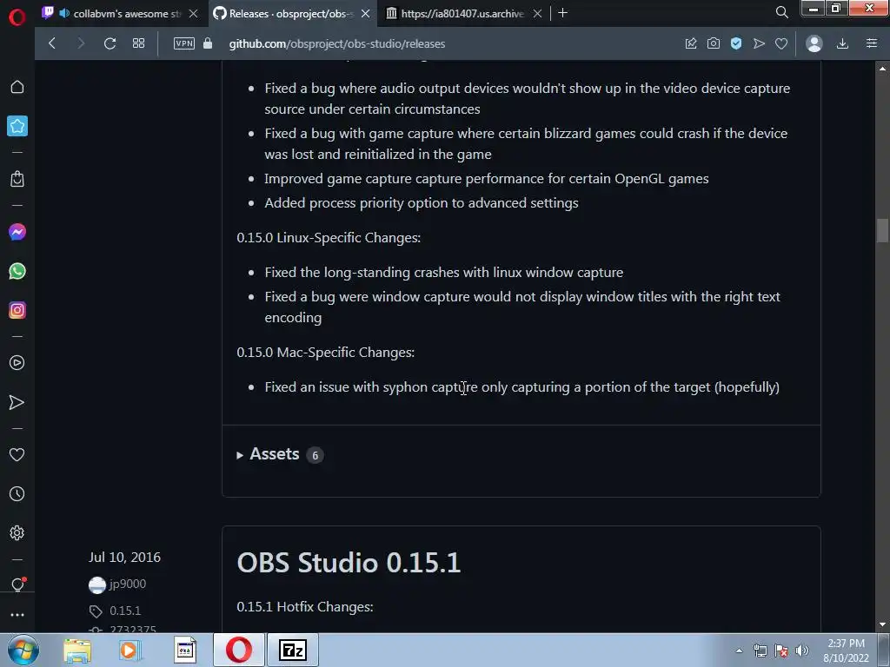The image size is (890, 667).
Task: Reload the GitHub releases page
Action: [110, 43]
